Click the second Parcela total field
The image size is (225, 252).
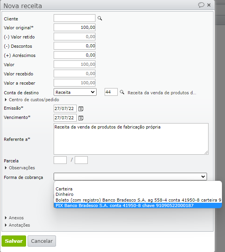coord(81,160)
